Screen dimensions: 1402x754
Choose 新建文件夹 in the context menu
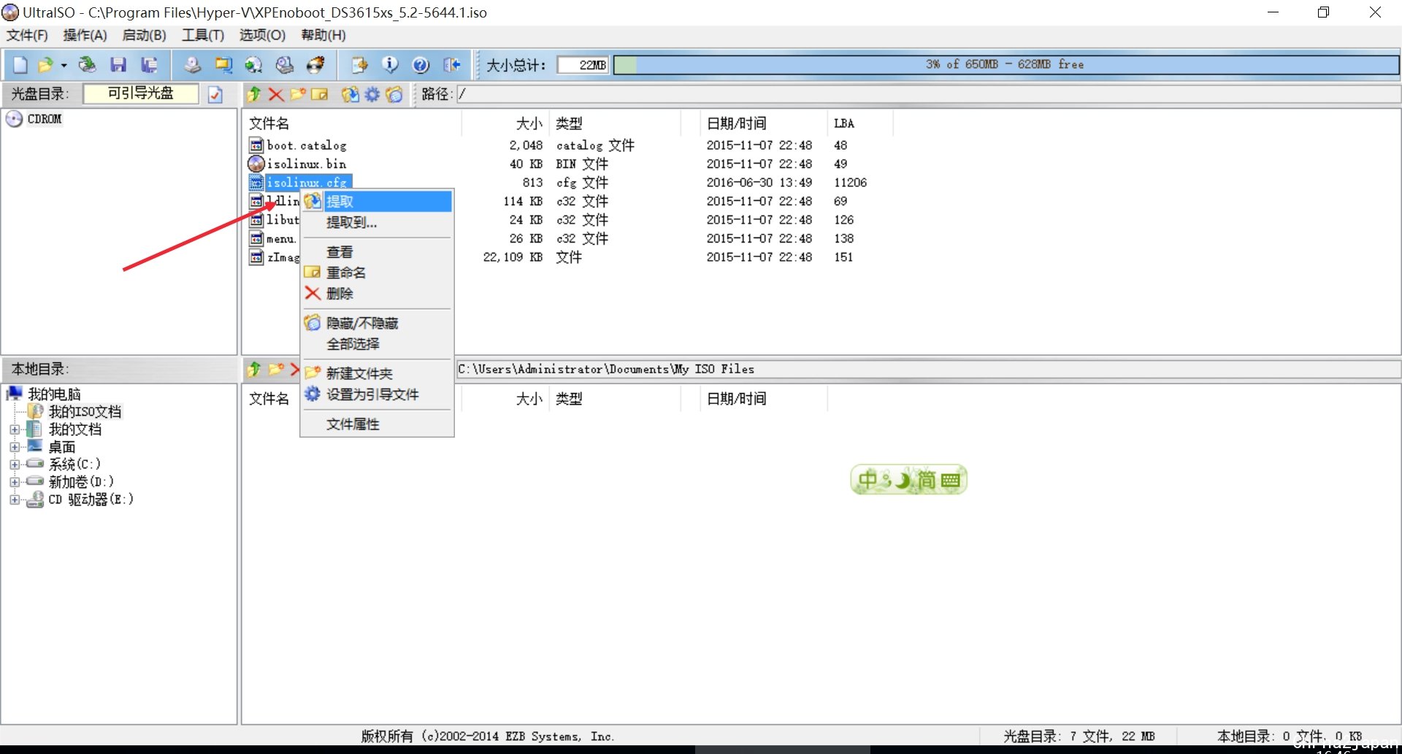tap(377, 373)
